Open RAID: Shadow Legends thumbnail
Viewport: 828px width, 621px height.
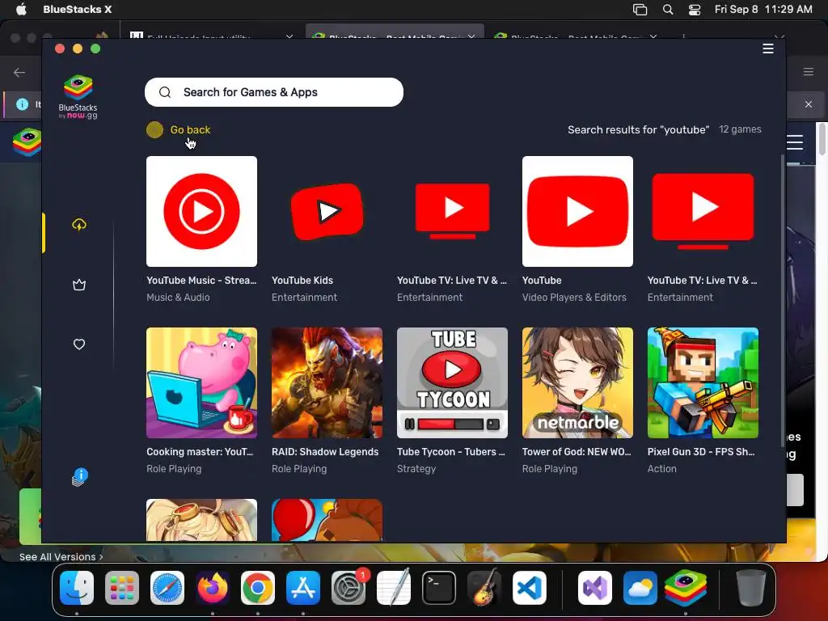[x=327, y=382]
